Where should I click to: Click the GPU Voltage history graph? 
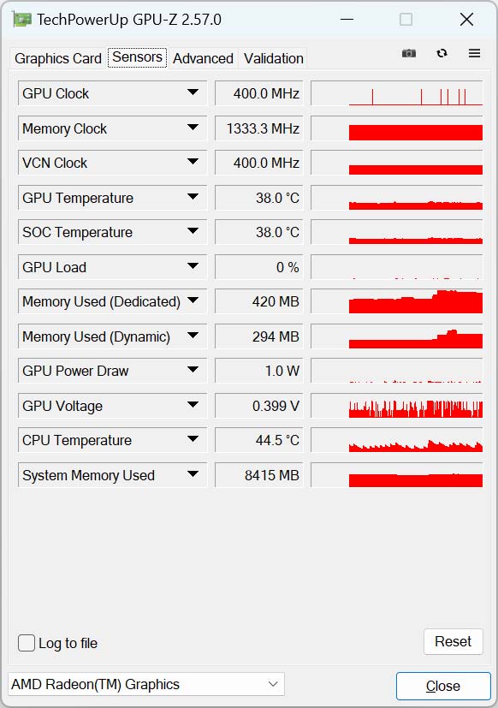tap(397, 406)
